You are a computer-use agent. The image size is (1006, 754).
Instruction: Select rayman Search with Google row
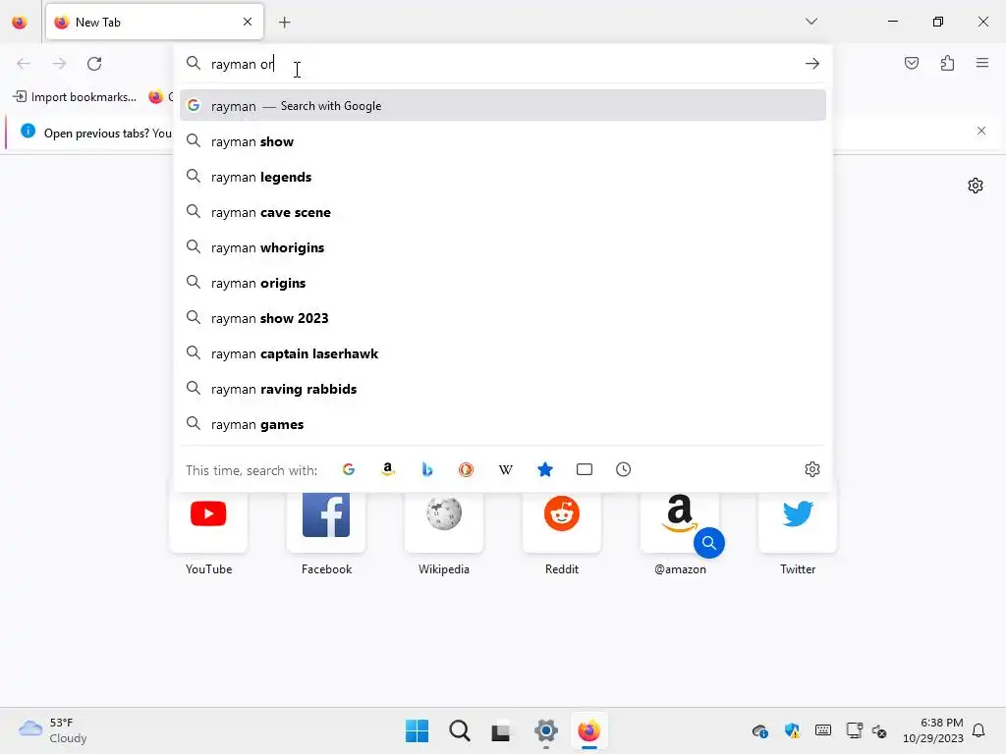click(x=503, y=105)
